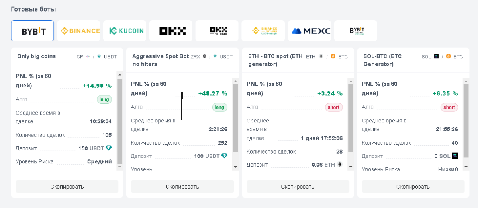Click the USDT gem icon beside 150 USDT deposit
The height and width of the screenshot is (208, 478).
(x=109, y=148)
